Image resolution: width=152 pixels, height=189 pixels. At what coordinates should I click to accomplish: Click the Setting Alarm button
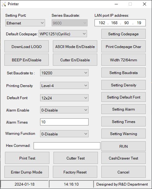coord(123,109)
